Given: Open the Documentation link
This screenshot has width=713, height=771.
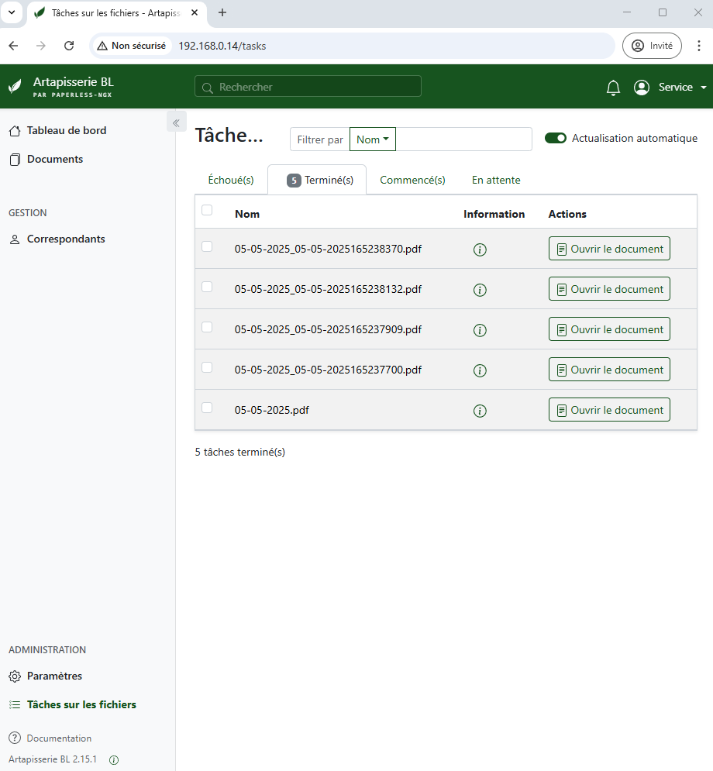Looking at the screenshot, I should 59,738.
